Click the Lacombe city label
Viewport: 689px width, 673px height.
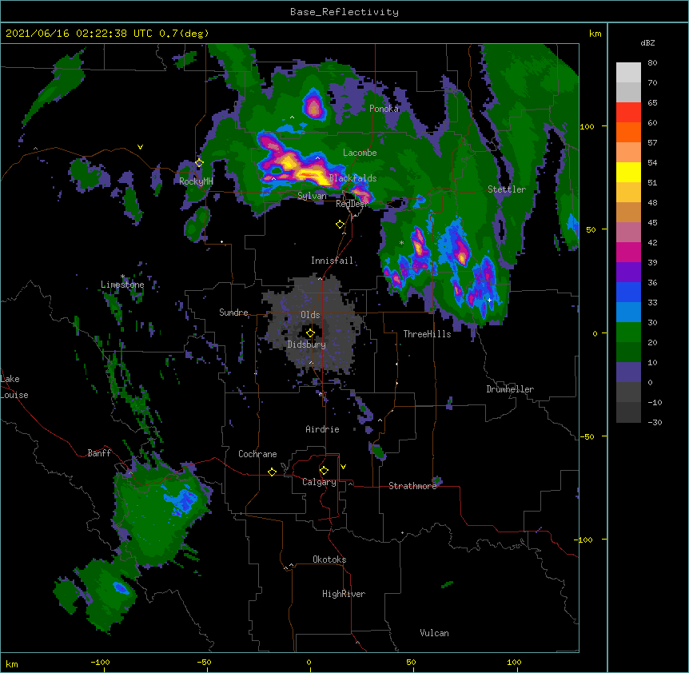point(360,153)
